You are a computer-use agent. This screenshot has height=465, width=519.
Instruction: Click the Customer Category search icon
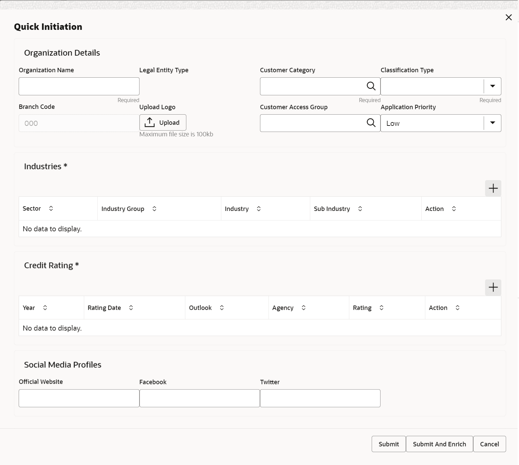pyautogui.click(x=371, y=86)
